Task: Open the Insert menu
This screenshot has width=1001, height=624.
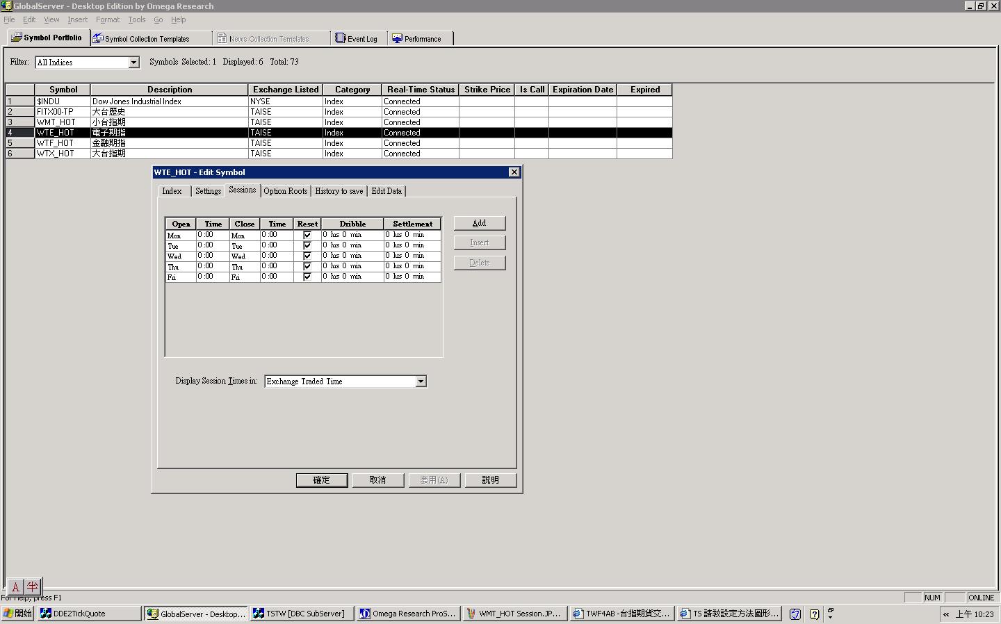Action: point(77,19)
